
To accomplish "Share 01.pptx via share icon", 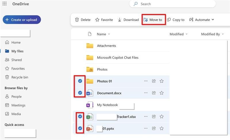I will pos(154,128).
